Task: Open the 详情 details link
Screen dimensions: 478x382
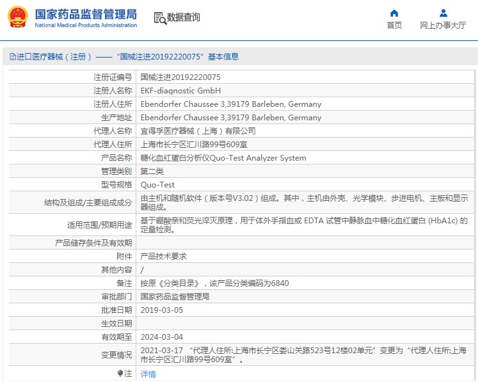Action: (x=148, y=374)
